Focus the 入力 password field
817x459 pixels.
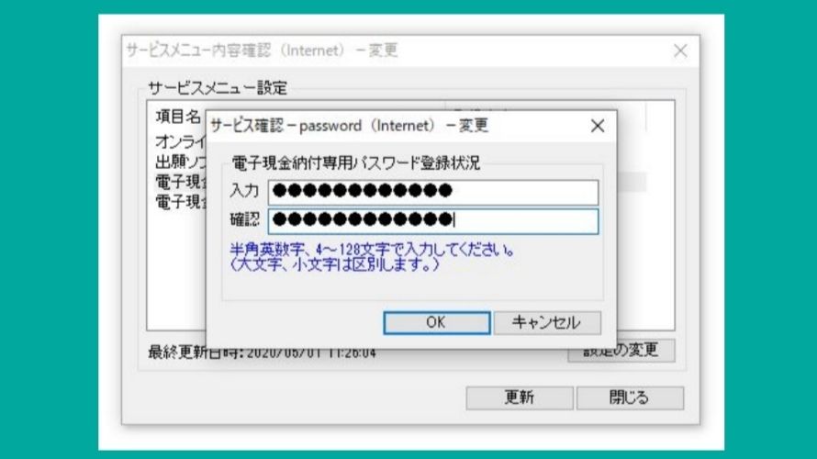click(x=433, y=192)
